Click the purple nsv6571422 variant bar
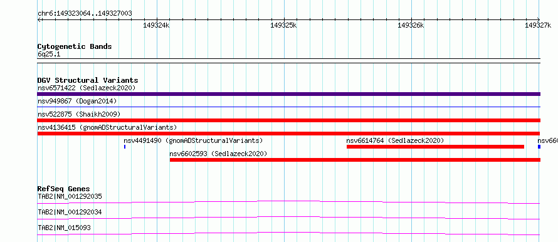 click(x=288, y=94)
